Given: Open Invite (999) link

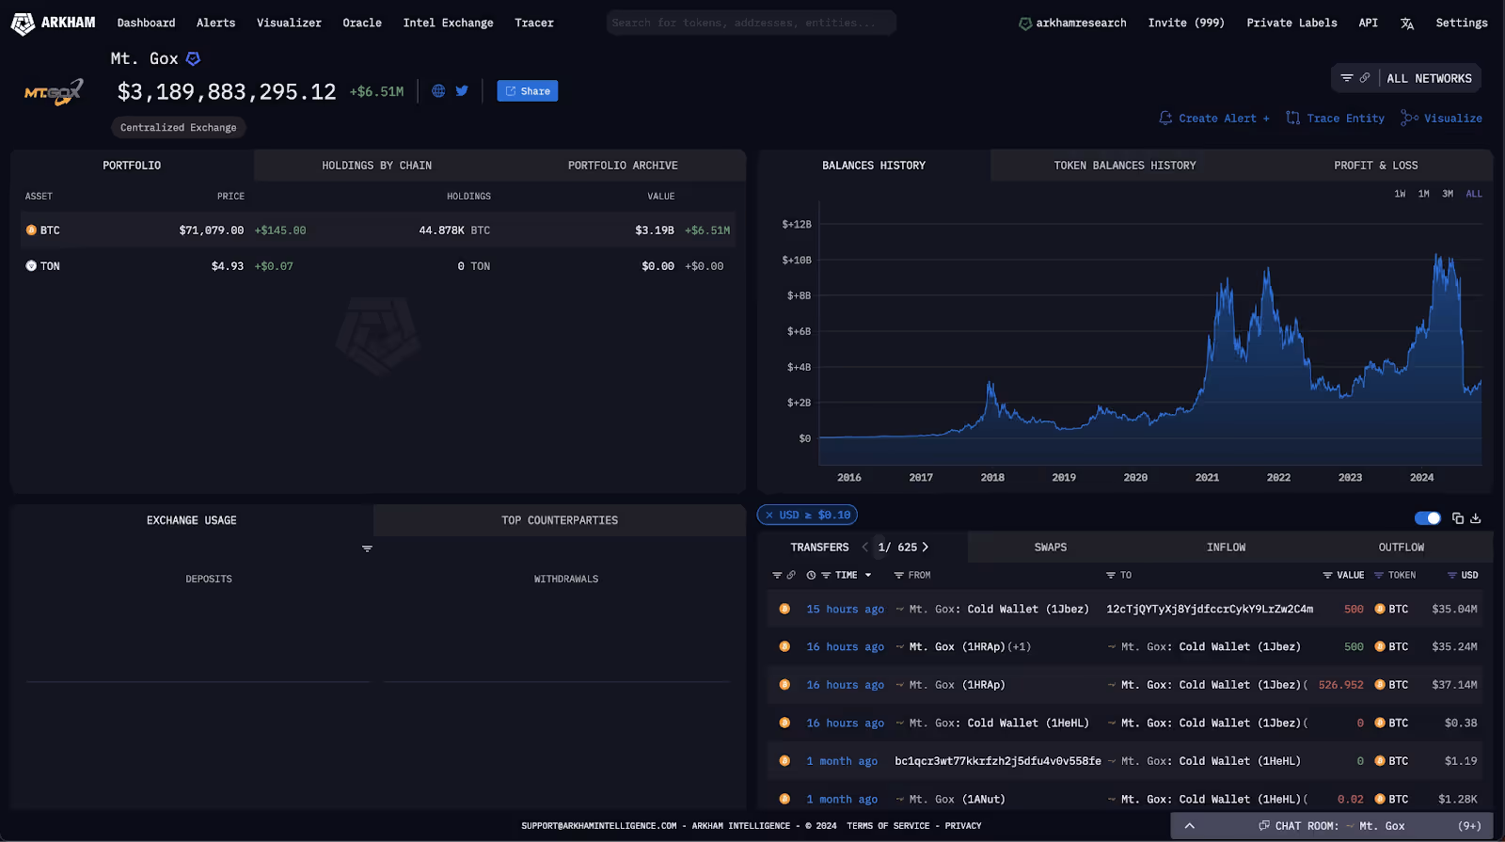Looking at the screenshot, I should tap(1186, 23).
